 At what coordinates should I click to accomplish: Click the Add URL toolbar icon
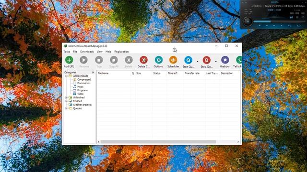click(x=69, y=60)
